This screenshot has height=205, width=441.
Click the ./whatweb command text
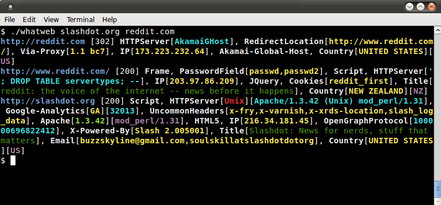point(33,32)
